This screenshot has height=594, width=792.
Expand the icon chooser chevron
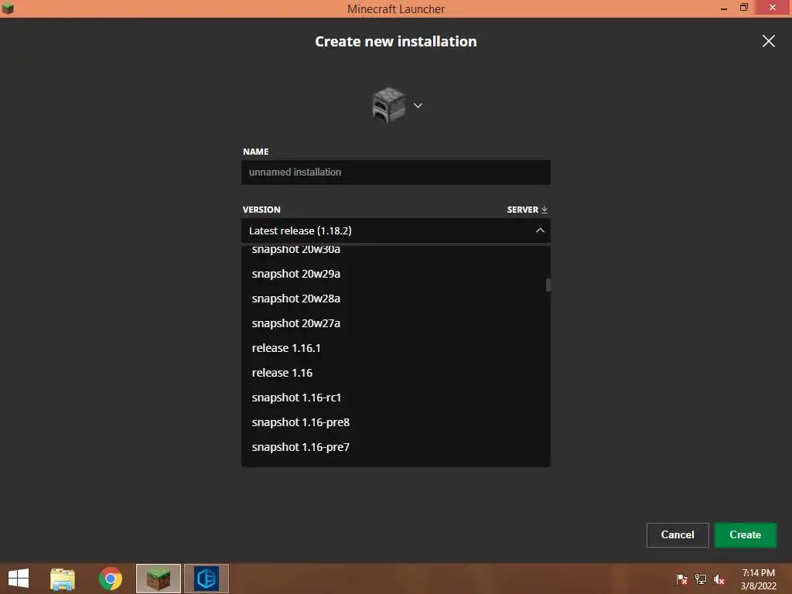418,105
